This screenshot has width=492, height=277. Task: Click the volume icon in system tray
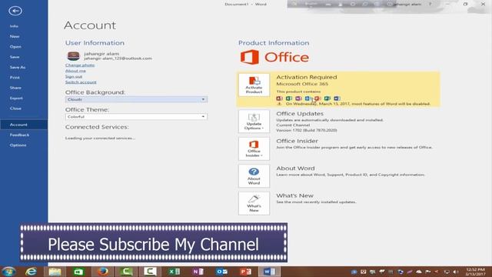pos(456,272)
